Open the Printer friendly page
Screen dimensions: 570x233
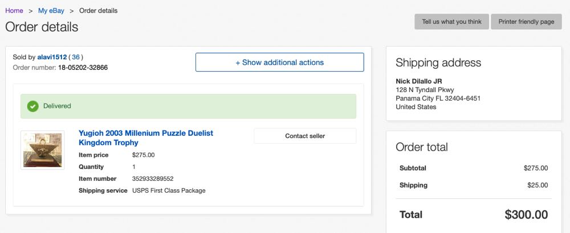[526, 22]
